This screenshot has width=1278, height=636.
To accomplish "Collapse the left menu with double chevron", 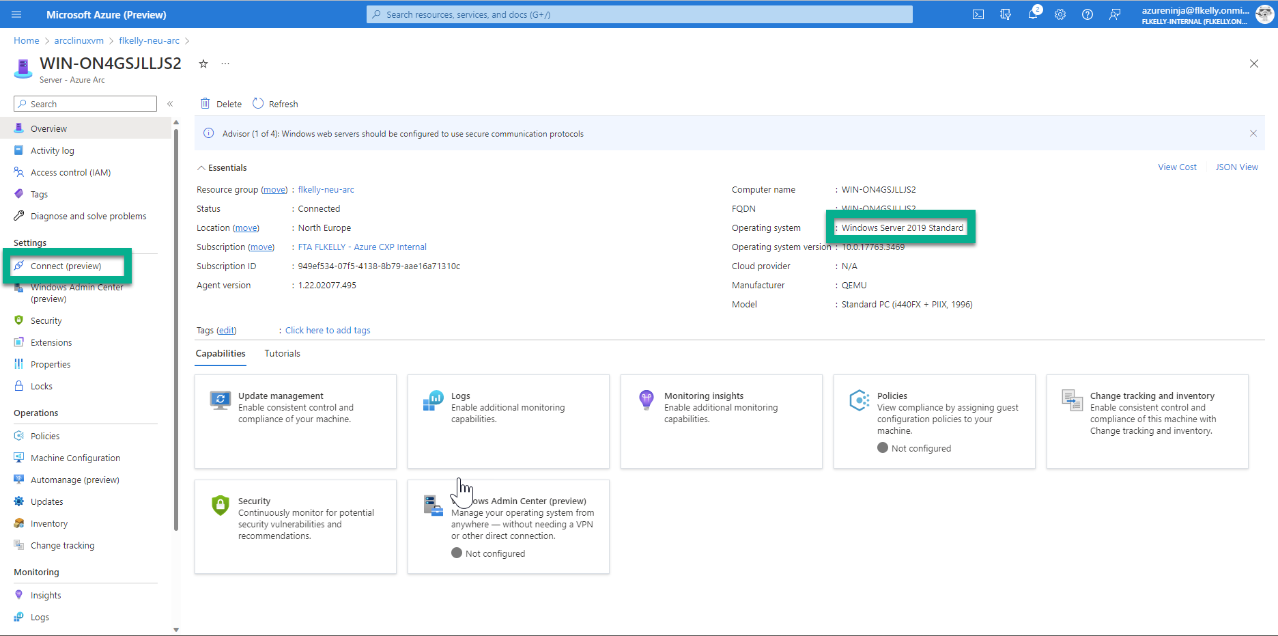I will (170, 104).
